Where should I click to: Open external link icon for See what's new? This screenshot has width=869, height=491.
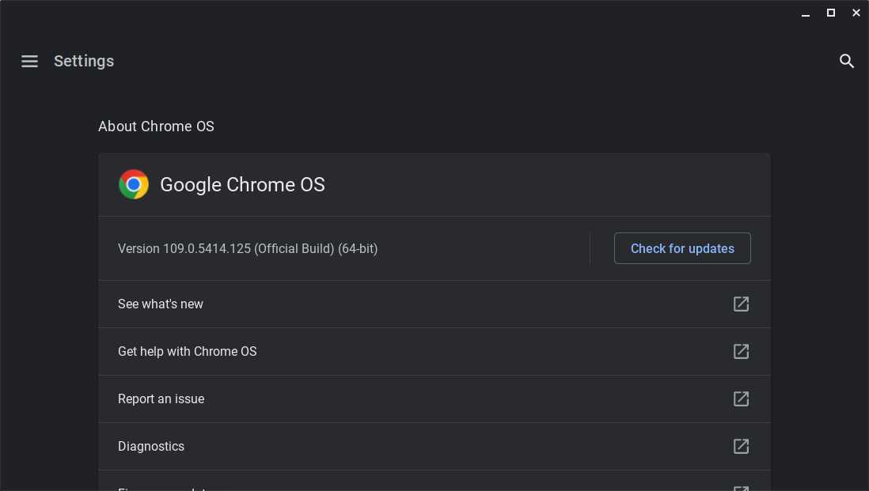click(x=741, y=304)
